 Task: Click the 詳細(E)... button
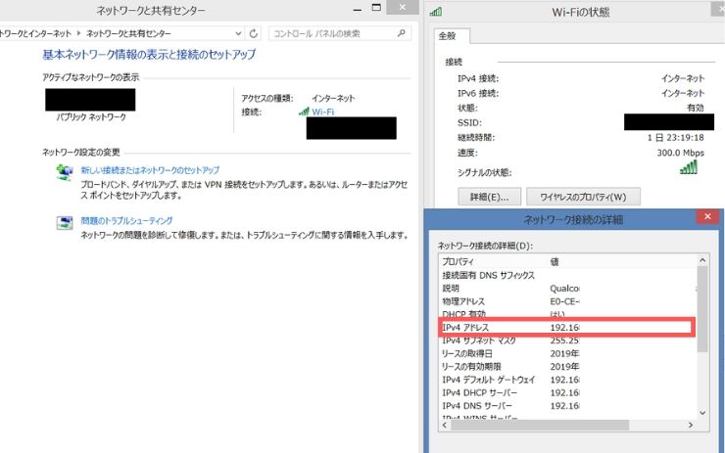(489, 197)
